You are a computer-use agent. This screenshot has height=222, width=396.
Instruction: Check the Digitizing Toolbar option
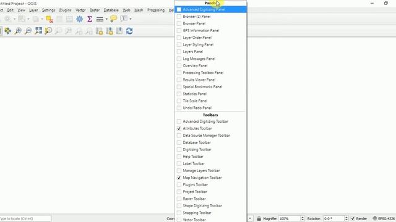point(210,149)
